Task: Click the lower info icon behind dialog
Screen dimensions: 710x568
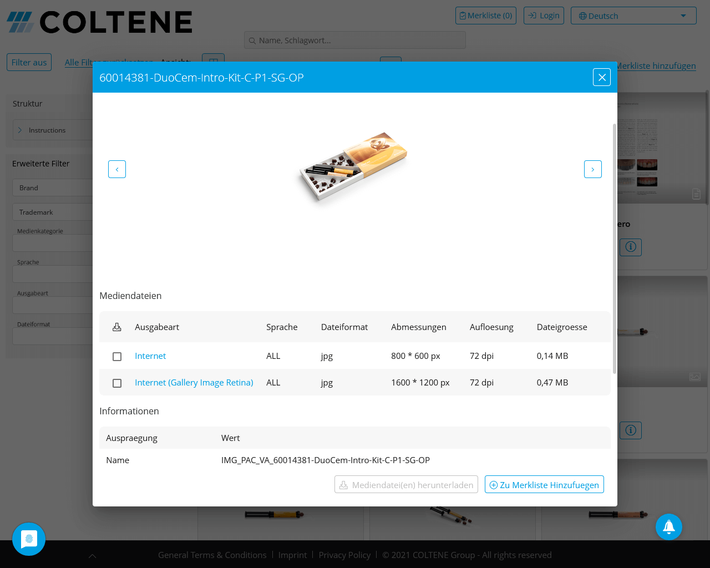Action: pos(631,430)
